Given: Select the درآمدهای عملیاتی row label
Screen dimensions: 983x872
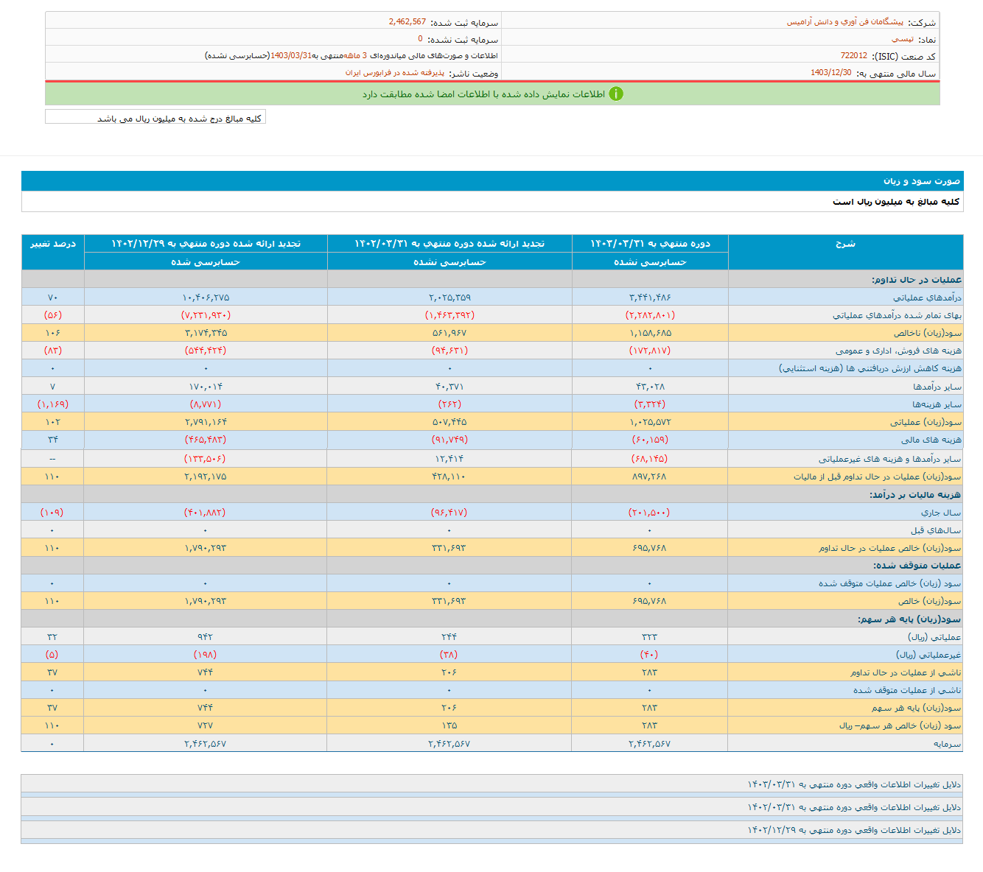Looking at the screenshot, I should click(x=927, y=298).
